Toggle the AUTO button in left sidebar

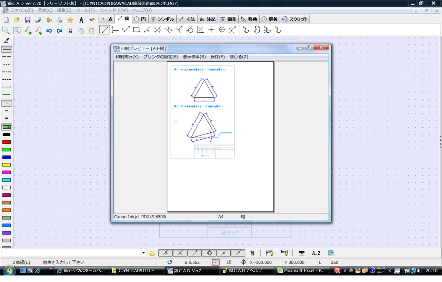[7, 127]
